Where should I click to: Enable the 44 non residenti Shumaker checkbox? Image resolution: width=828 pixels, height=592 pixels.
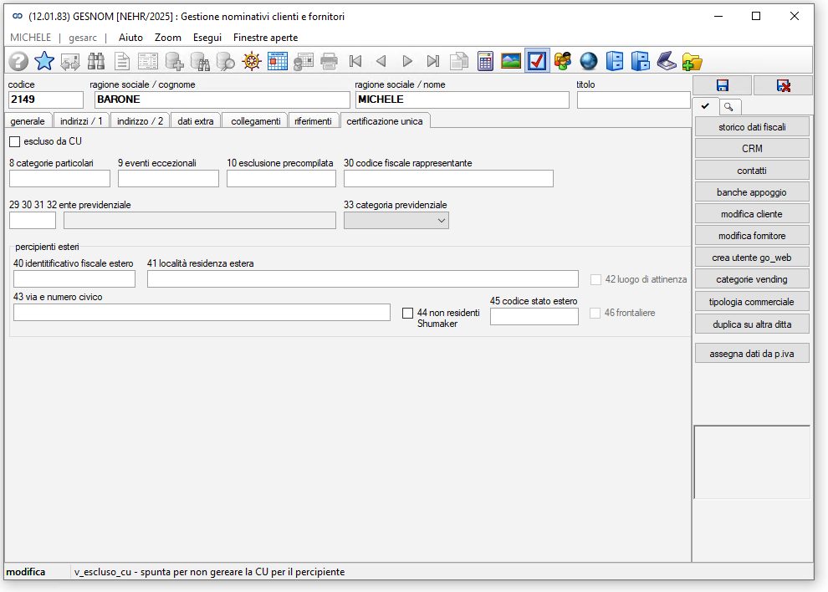pos(407,314)
